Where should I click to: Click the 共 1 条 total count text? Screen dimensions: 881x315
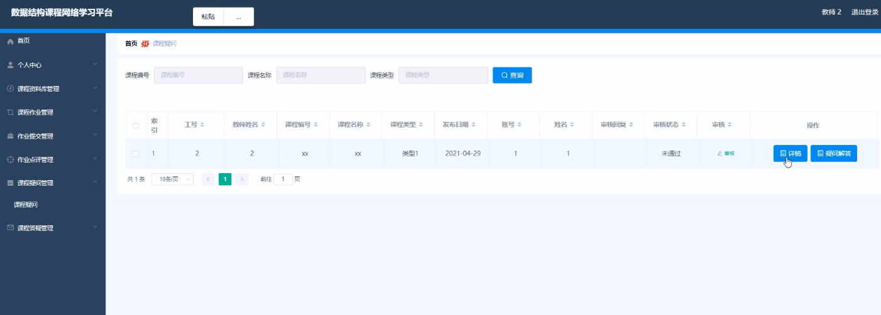tap(136, 179)
